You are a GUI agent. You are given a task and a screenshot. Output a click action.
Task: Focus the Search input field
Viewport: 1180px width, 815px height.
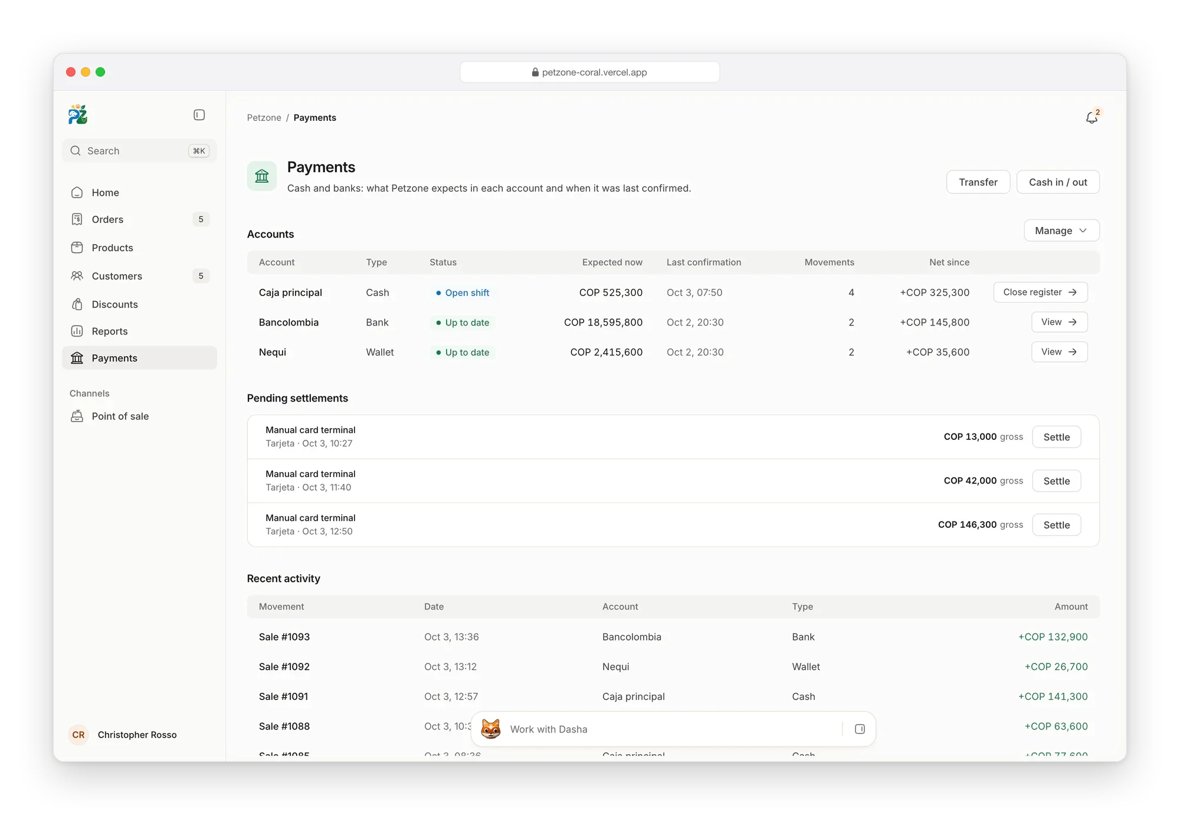pos(139,151)
